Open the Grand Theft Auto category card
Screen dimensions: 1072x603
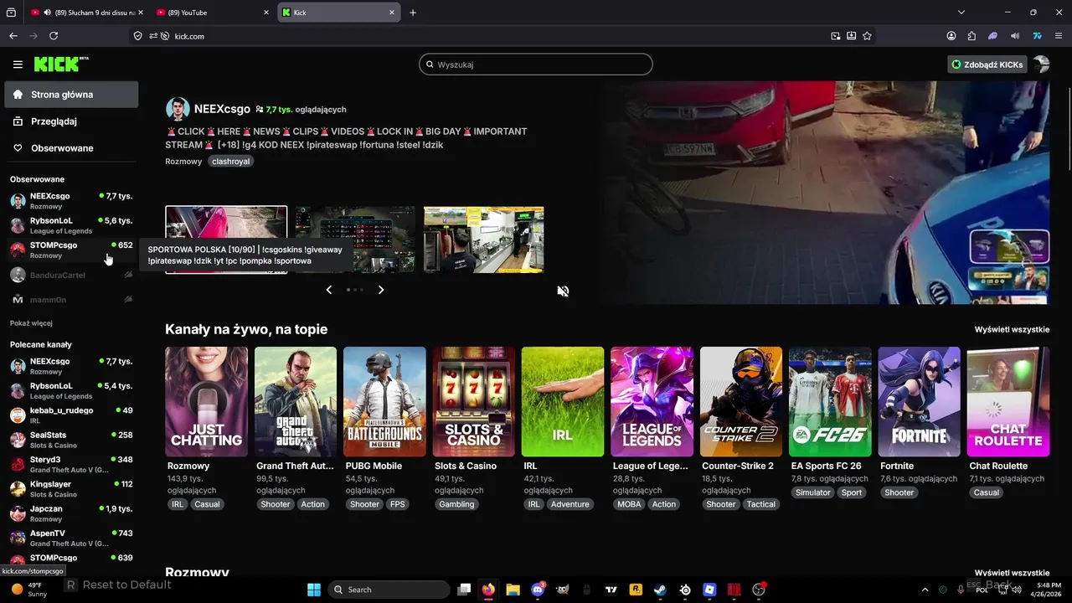296,402
